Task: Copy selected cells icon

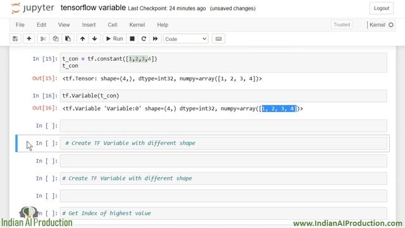Action: coord(56,39)
